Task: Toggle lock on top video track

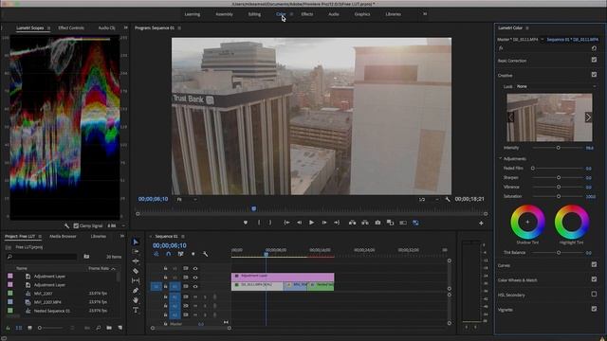Action: tap(165, 268)
